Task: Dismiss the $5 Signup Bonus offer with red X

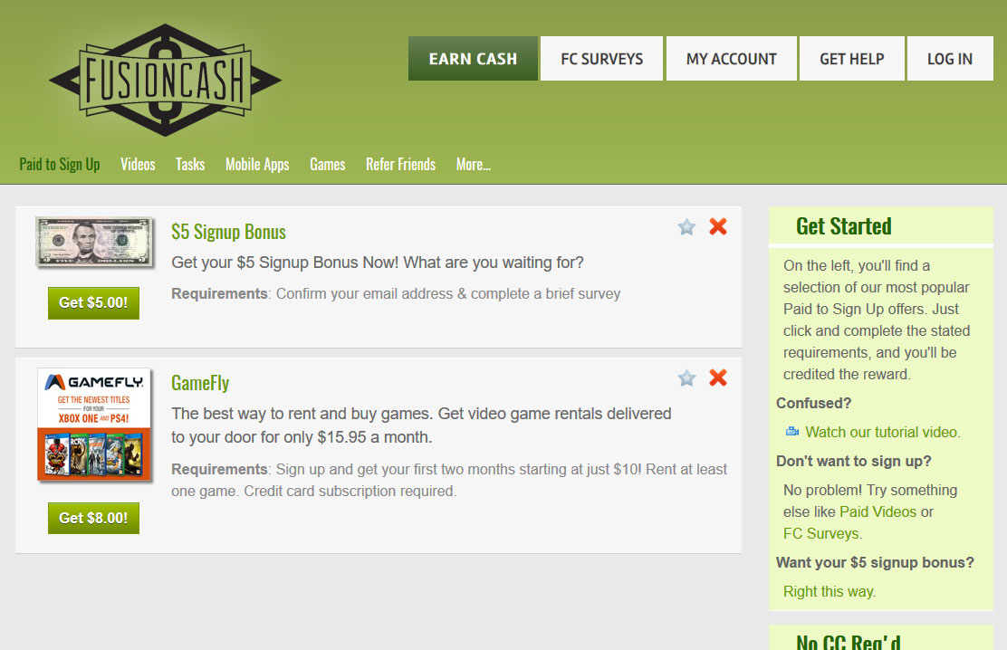Action: 718,226
